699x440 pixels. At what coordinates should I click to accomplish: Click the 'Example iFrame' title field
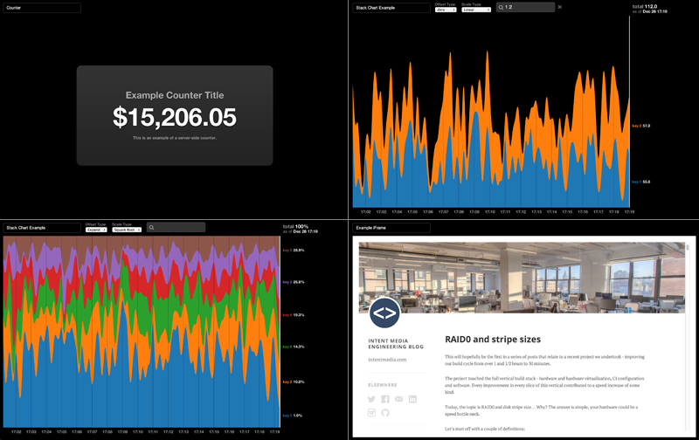391,228
